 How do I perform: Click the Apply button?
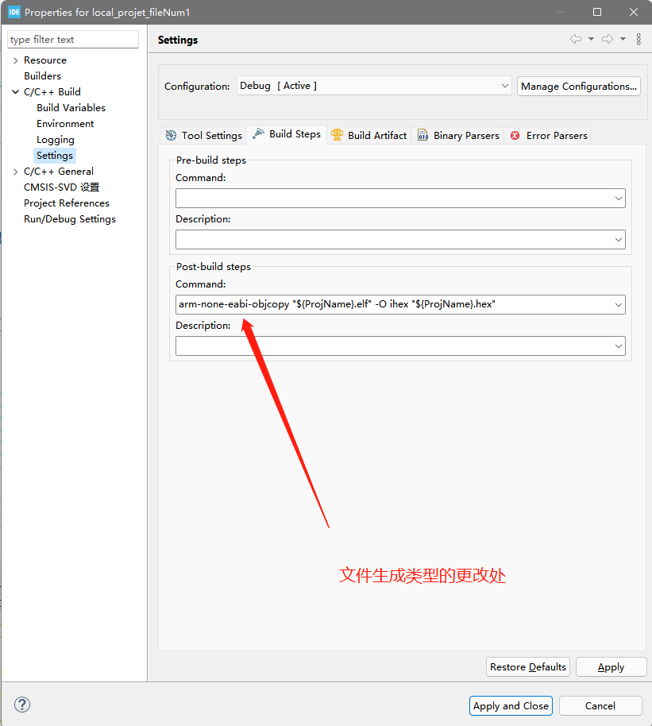(x=611, y=666)
